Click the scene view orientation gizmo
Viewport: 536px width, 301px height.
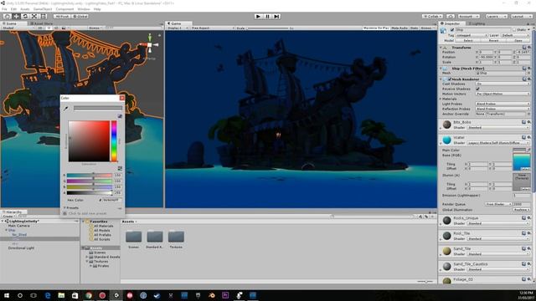tap(150, 44)
